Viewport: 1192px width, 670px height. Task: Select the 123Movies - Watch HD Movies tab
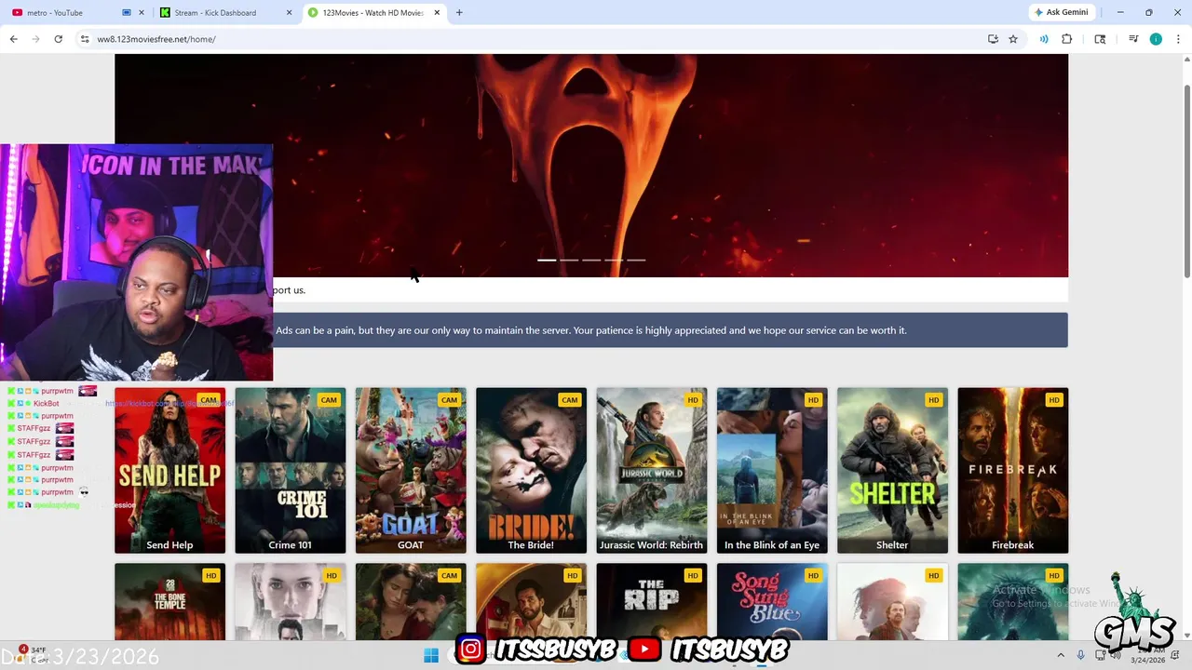[374, 13]
